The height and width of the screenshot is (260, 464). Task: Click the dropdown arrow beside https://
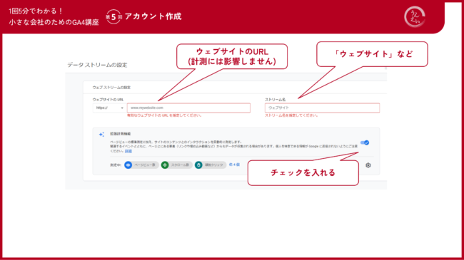click(122, 108)
